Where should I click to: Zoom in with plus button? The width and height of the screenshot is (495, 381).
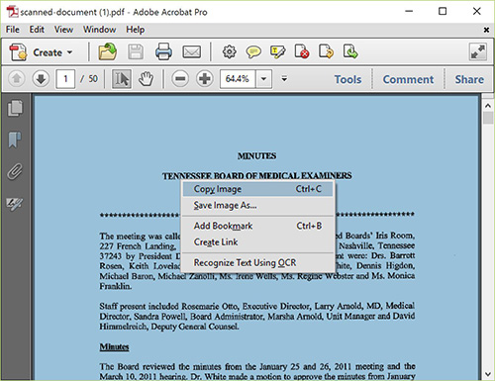coord(205,79)
